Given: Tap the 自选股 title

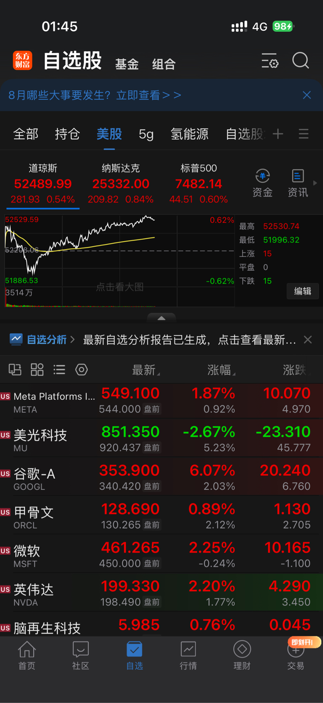Looking at the screenshot, I should click(73, 61).
